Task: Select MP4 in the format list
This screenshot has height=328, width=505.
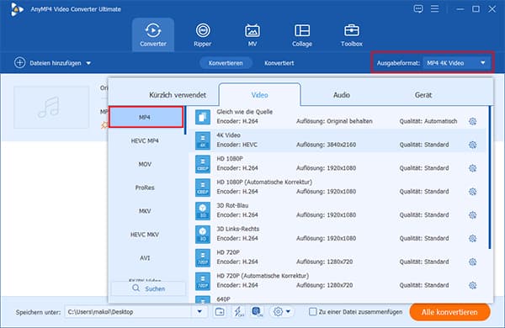Action: coord(146,117)
